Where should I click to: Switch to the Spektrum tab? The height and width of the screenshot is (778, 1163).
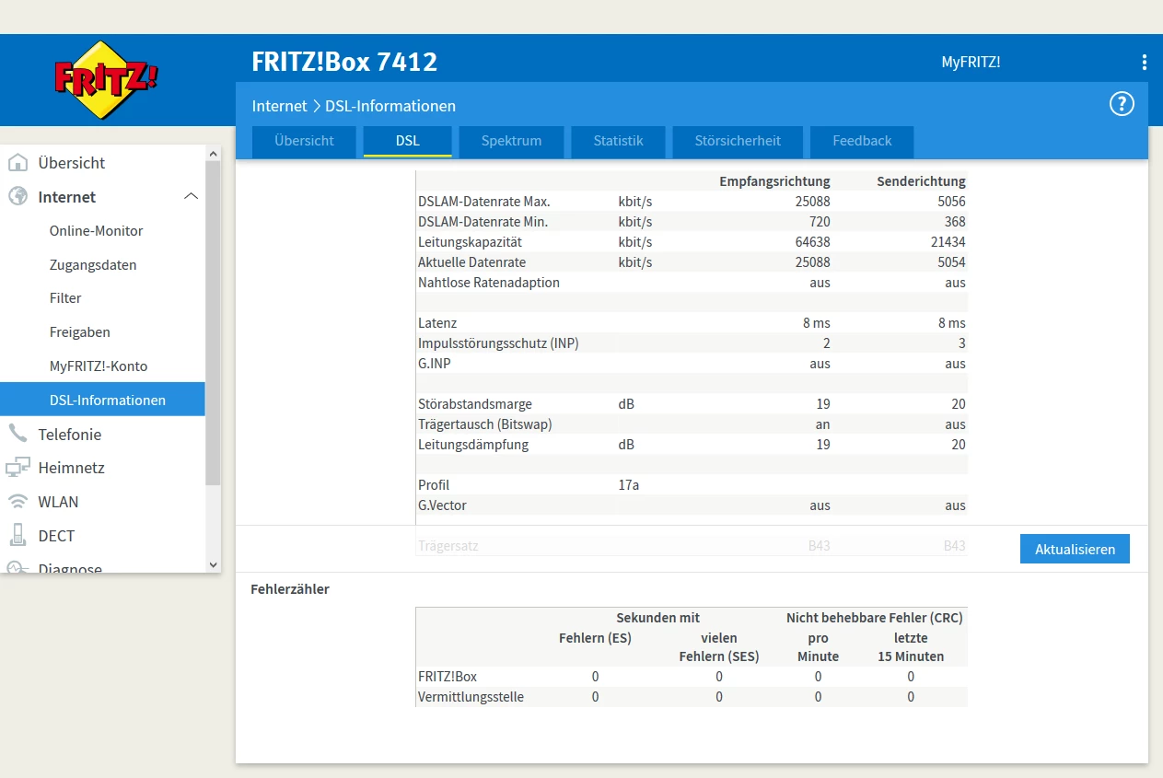pyautogui.click(x=511, y=141)
